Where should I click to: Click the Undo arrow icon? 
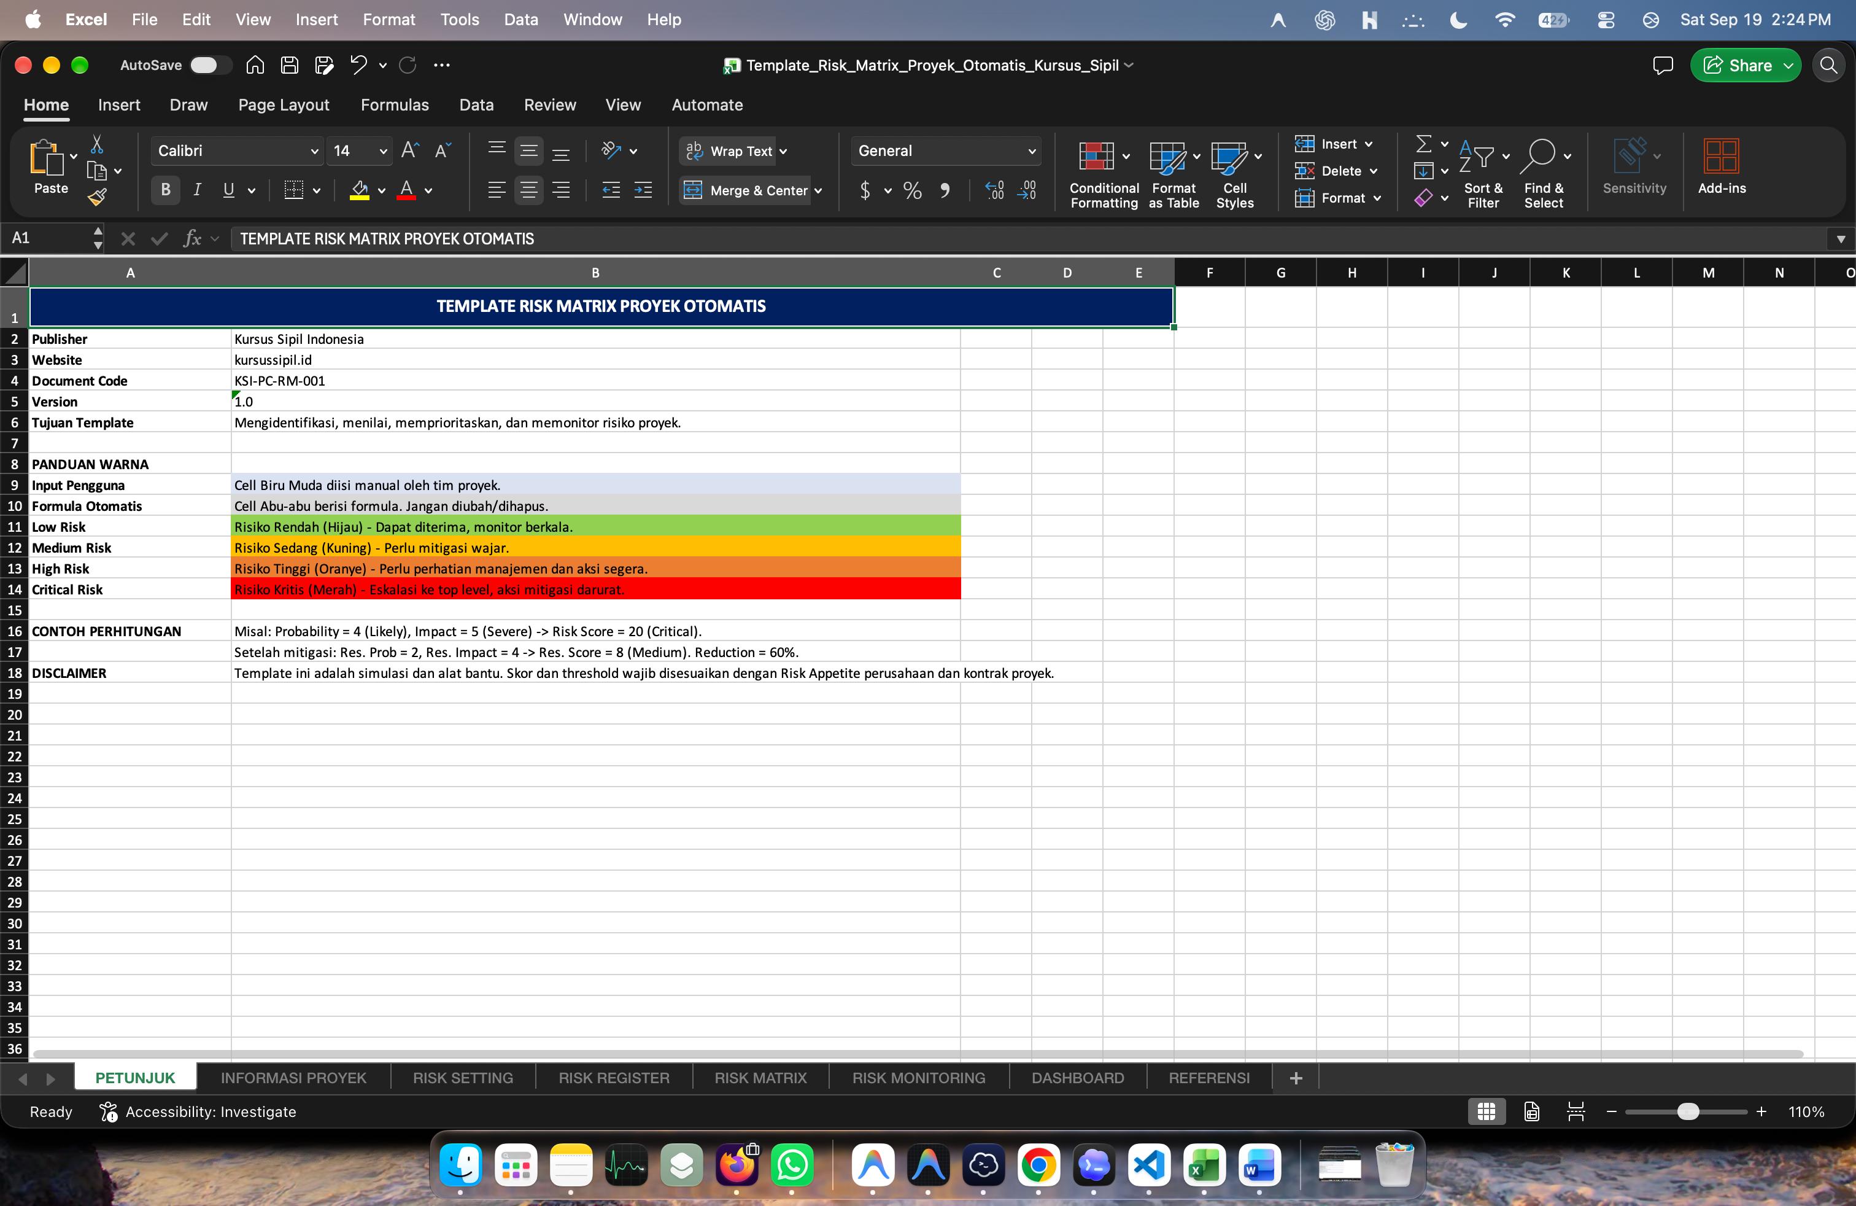(358, 66)
